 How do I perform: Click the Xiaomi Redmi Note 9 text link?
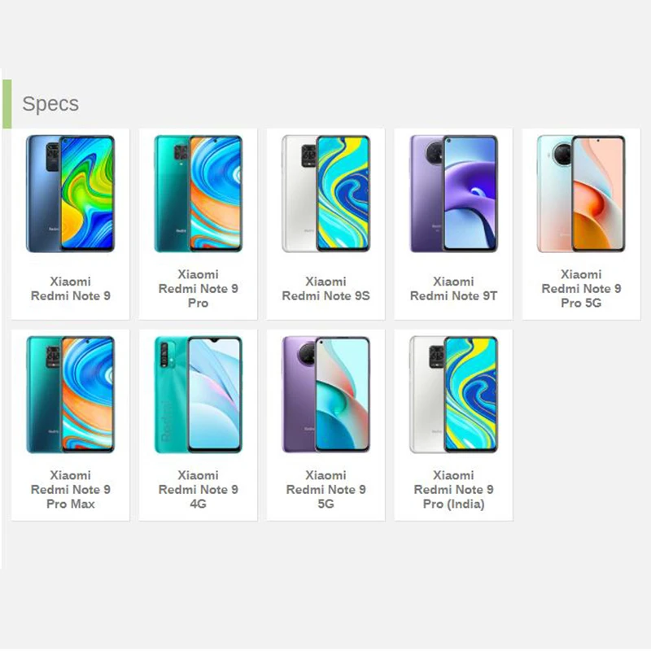pos(71,289)
